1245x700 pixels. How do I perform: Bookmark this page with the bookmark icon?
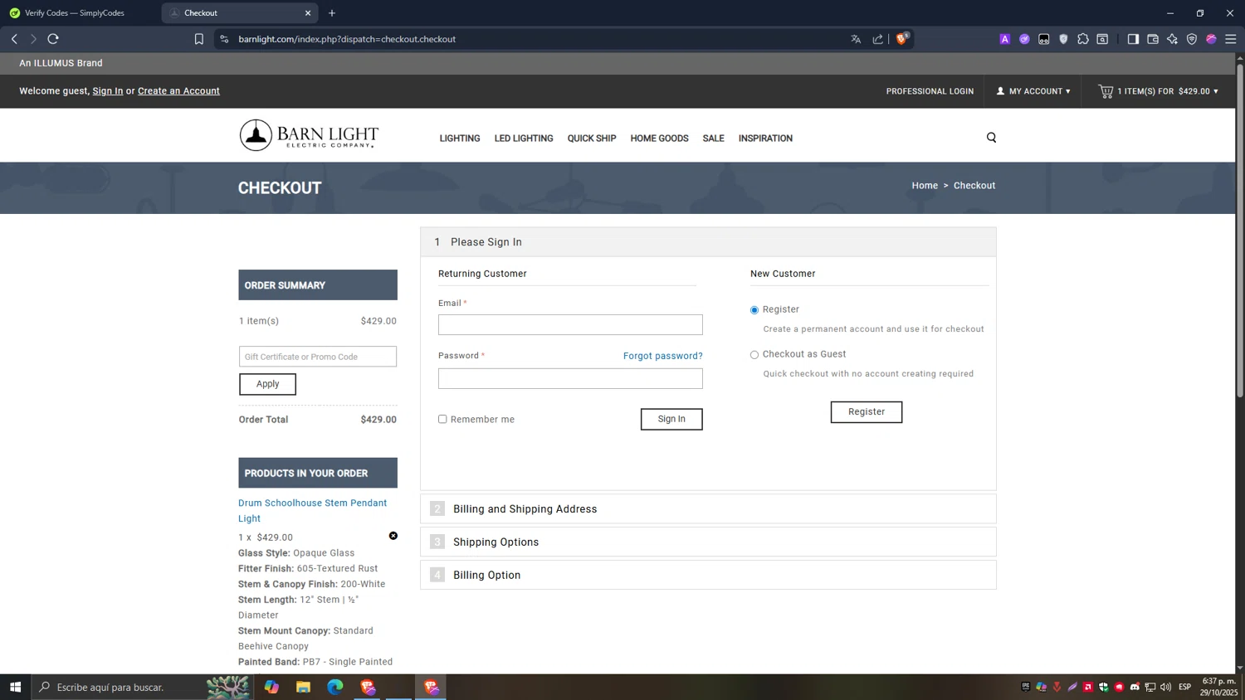pos(199,39)
